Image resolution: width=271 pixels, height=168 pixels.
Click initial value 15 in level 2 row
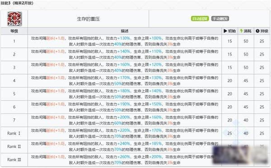[x=230, y=54]
